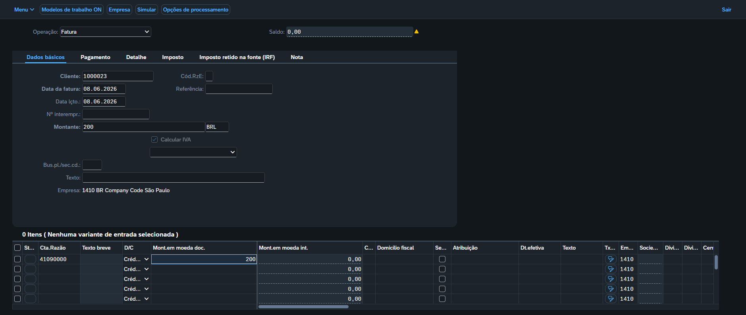Image resolution: width=746 pixels, height=315 pixels.
Task: Click the Cta.Razão cell 41090000
Action: [60, 259]
